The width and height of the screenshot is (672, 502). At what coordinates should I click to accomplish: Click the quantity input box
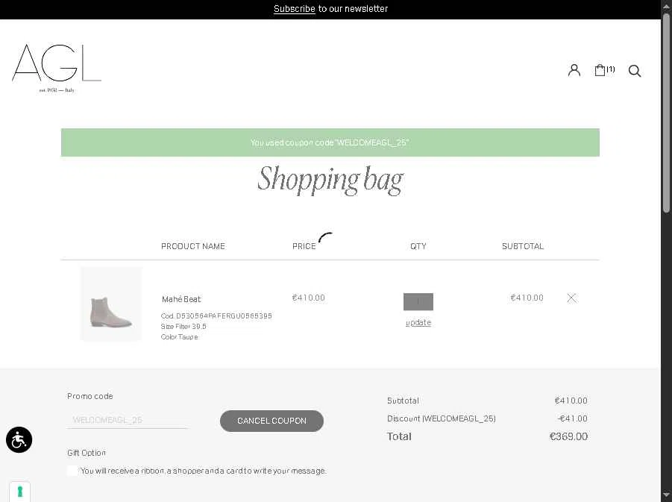pos(418,301)
